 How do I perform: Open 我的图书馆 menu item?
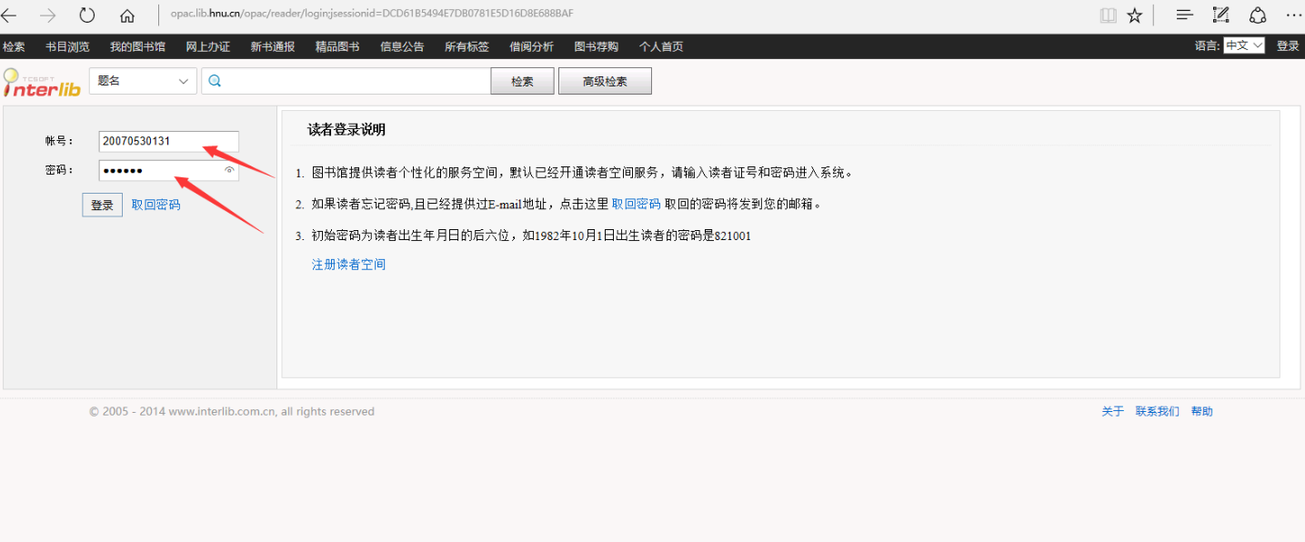137,46
